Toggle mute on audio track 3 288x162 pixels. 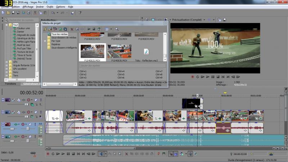(x=31, y=124)
